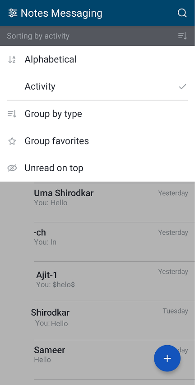Click the Sorting by activity bar

(97, 36)
